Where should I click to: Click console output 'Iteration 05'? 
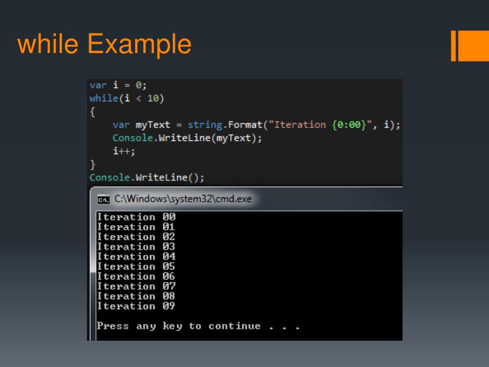tap(136, 267)
